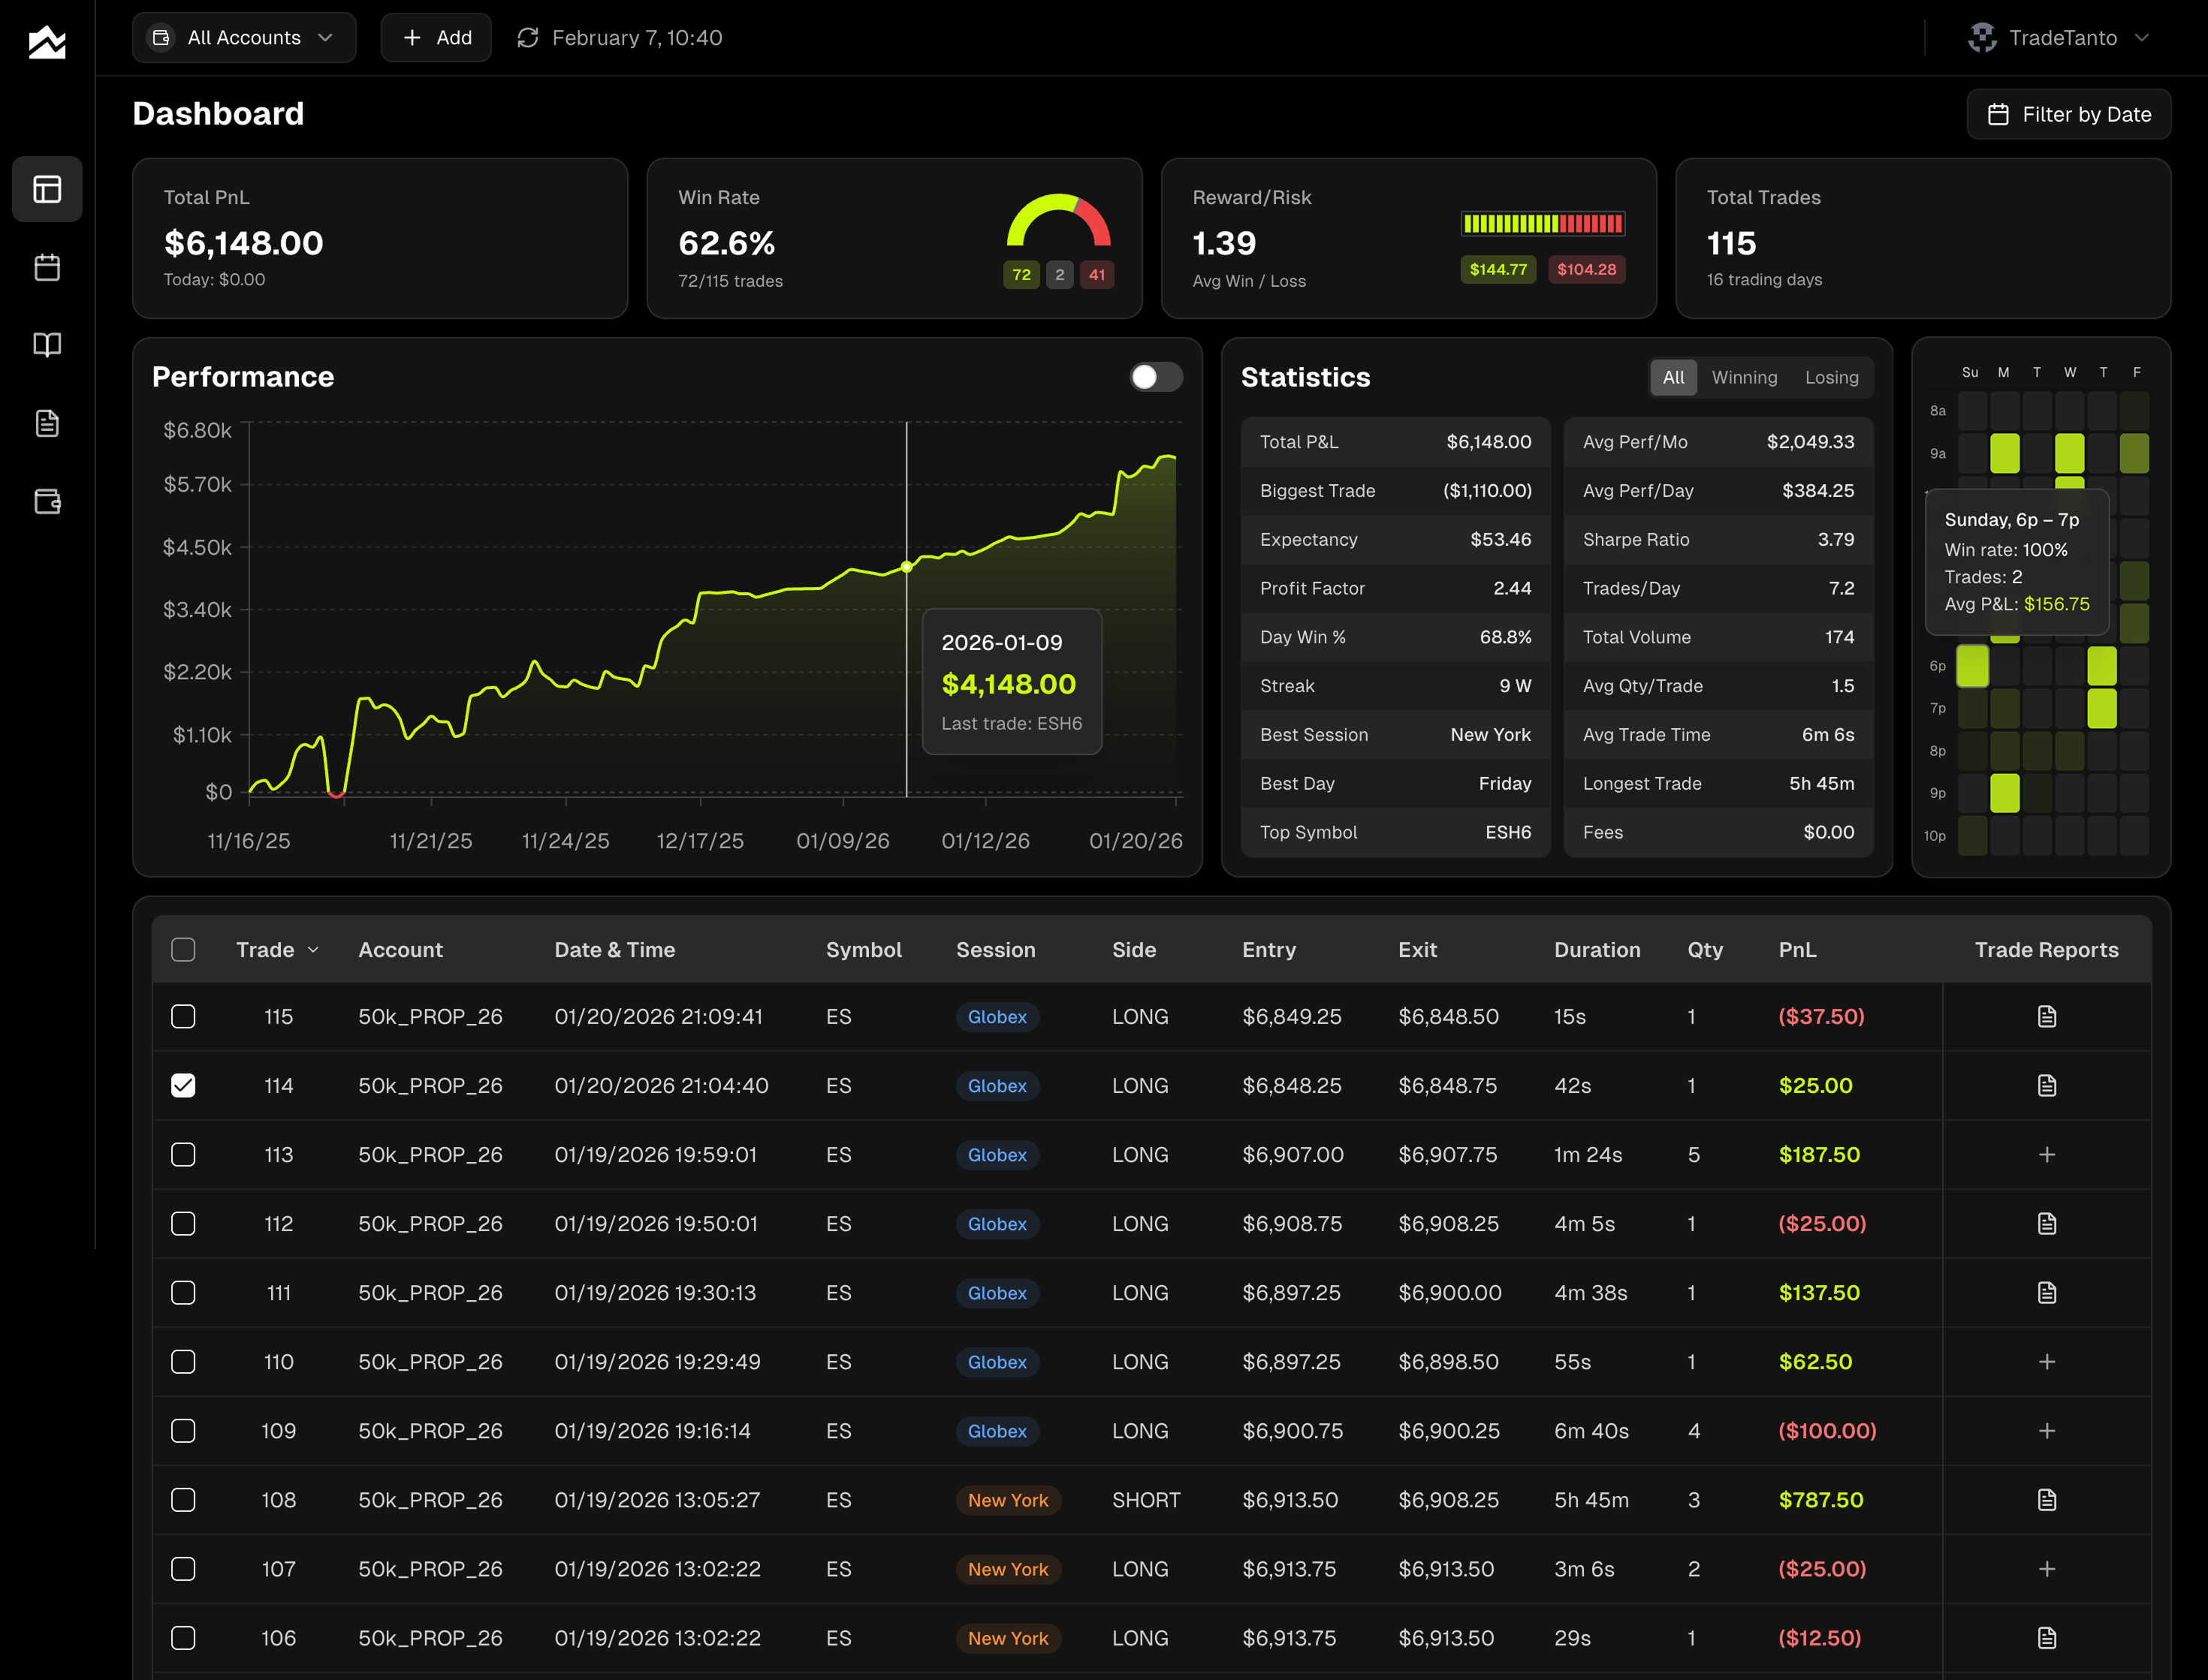Viewport: 2208px width, 1680px height.
Task: Open the Wallet/Accounts section from sidebar
Action: click(x=47, y=502)
